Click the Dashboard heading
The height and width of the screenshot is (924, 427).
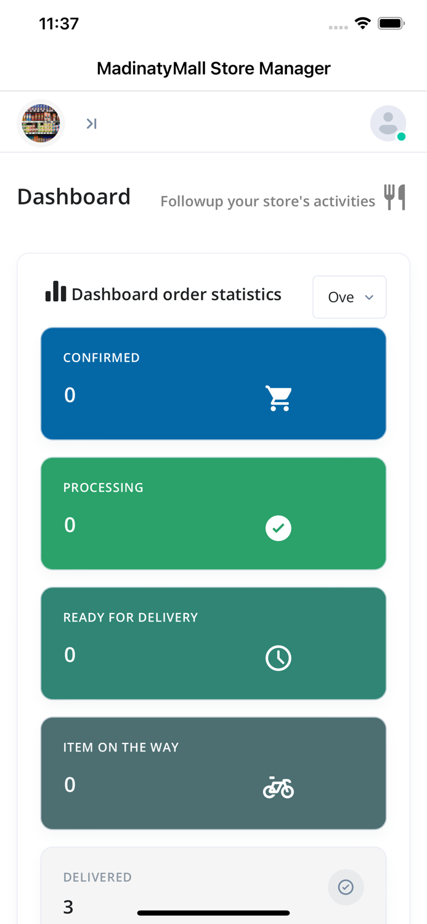tap(74, 197)
